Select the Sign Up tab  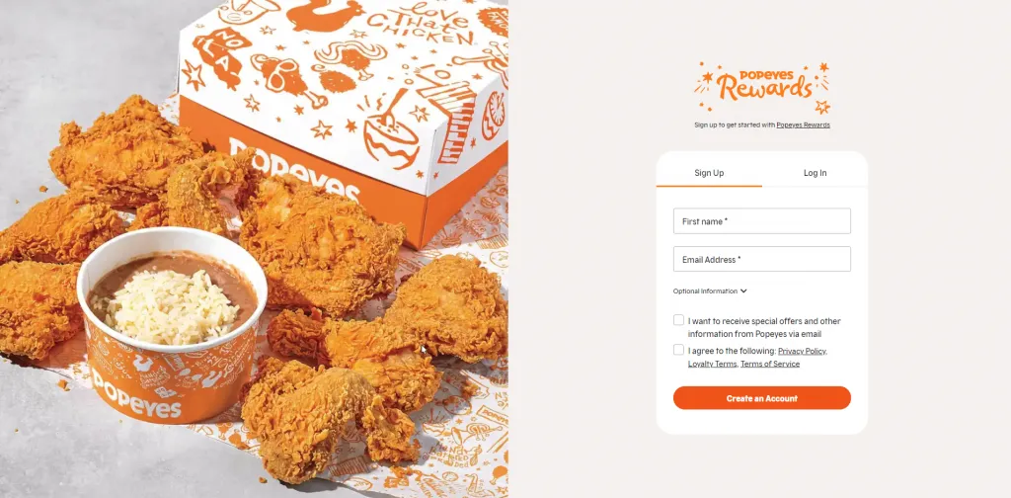pyautogui.click(x=709, y=173)
